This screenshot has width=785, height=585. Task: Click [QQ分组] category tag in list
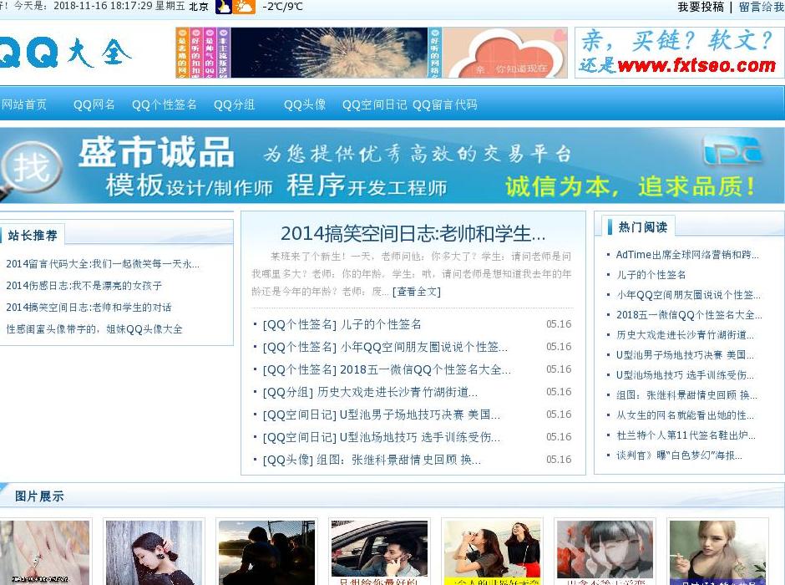(x=288, y=392)
